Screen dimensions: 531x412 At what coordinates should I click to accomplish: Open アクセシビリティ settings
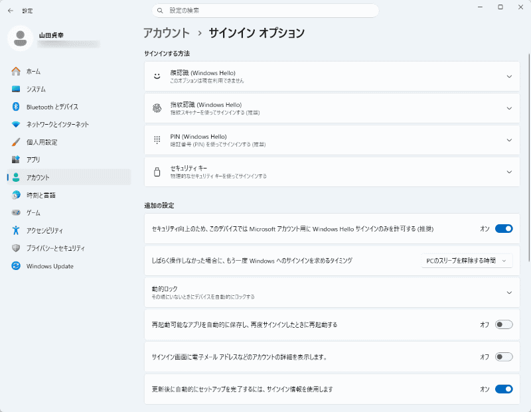pos(69,230)
